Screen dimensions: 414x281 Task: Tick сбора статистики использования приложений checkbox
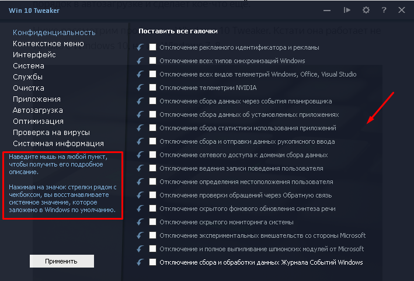(152, 128)
